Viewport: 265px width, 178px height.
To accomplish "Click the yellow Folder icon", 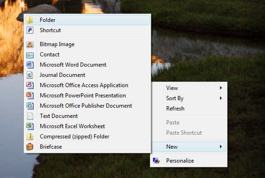I will [x=30, y=20].
